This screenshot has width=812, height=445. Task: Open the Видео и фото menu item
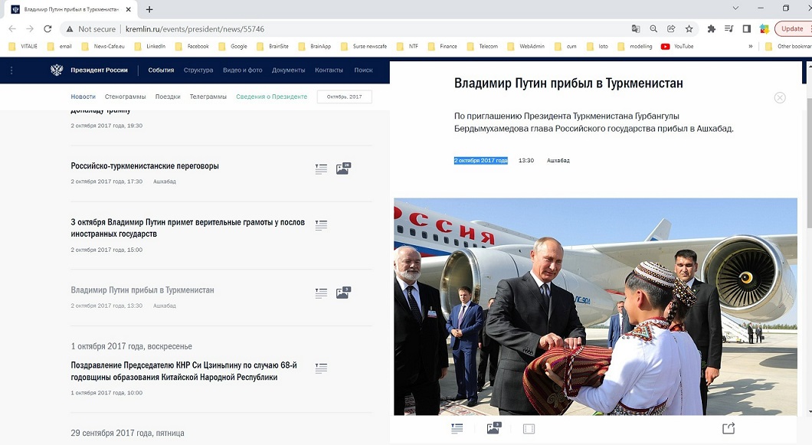tap(242, 70)
